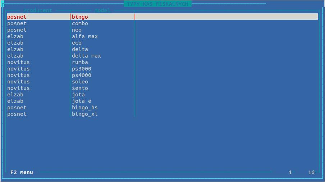The image size is (325, 182).
Task: Click the TYPY KAS FISKALNYCH title
Action: coord(157,4)
